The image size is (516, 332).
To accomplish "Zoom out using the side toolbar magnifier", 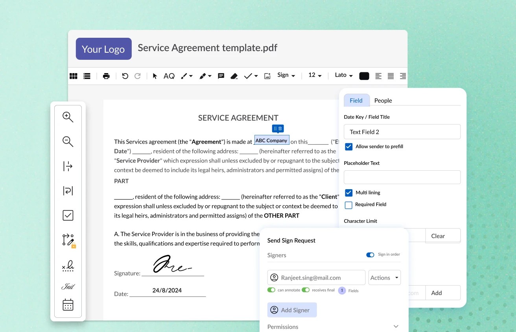I will click(68, 142).
